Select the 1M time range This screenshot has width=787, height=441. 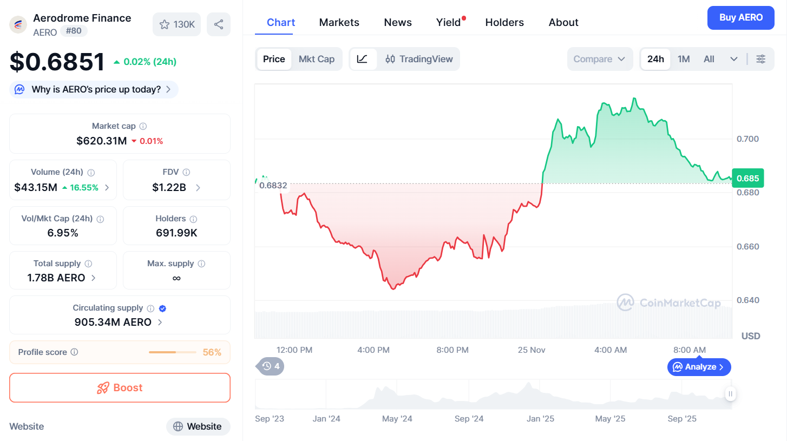[x=684, y=59]
